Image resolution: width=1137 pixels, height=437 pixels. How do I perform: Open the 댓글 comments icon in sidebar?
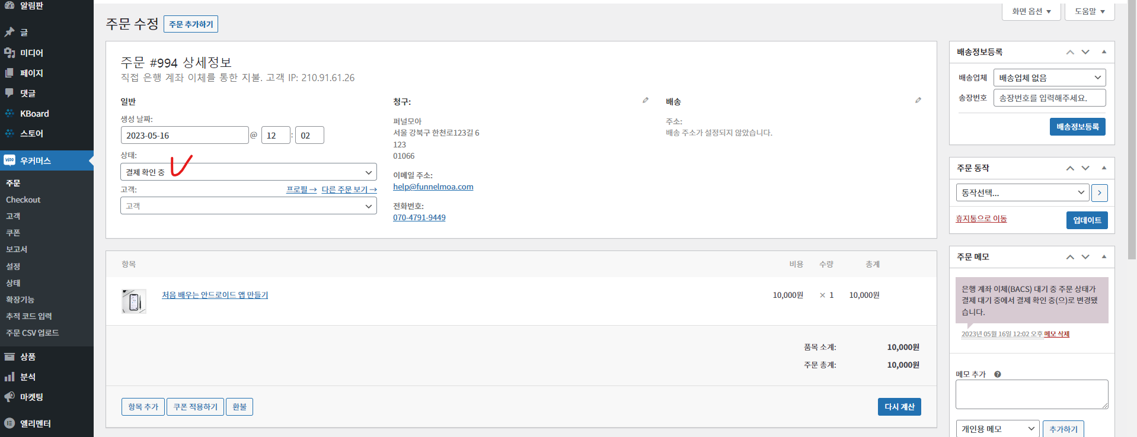(9, 93)
